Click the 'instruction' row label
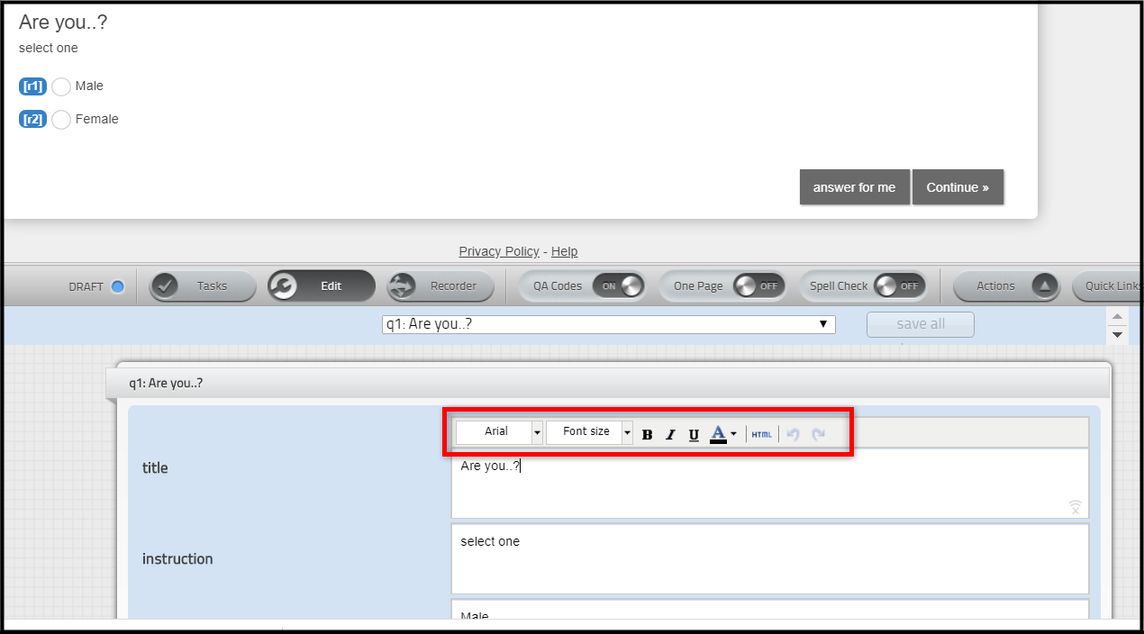This screenshot has width=1144, height=634. click(177, 559)
